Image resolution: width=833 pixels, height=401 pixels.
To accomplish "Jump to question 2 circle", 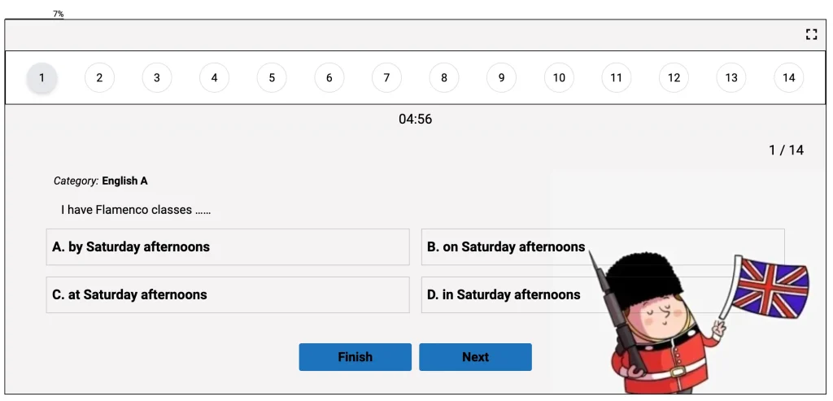I will (99, 78).
